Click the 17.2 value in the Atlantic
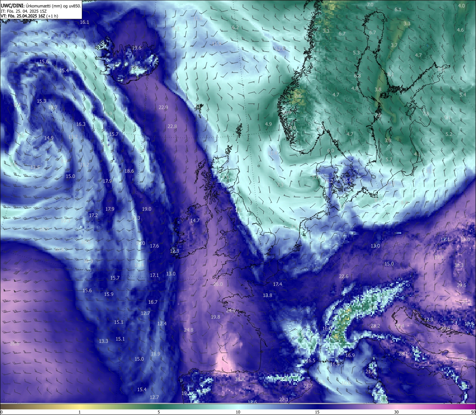 [x=93, y=215]
